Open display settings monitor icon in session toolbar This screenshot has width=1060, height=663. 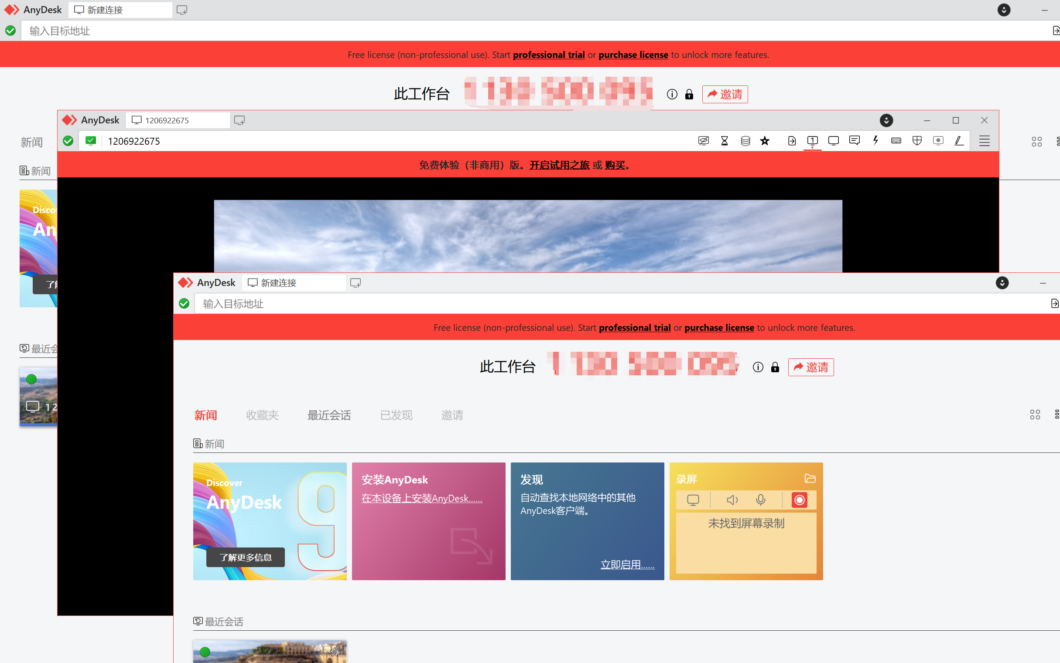833,141
